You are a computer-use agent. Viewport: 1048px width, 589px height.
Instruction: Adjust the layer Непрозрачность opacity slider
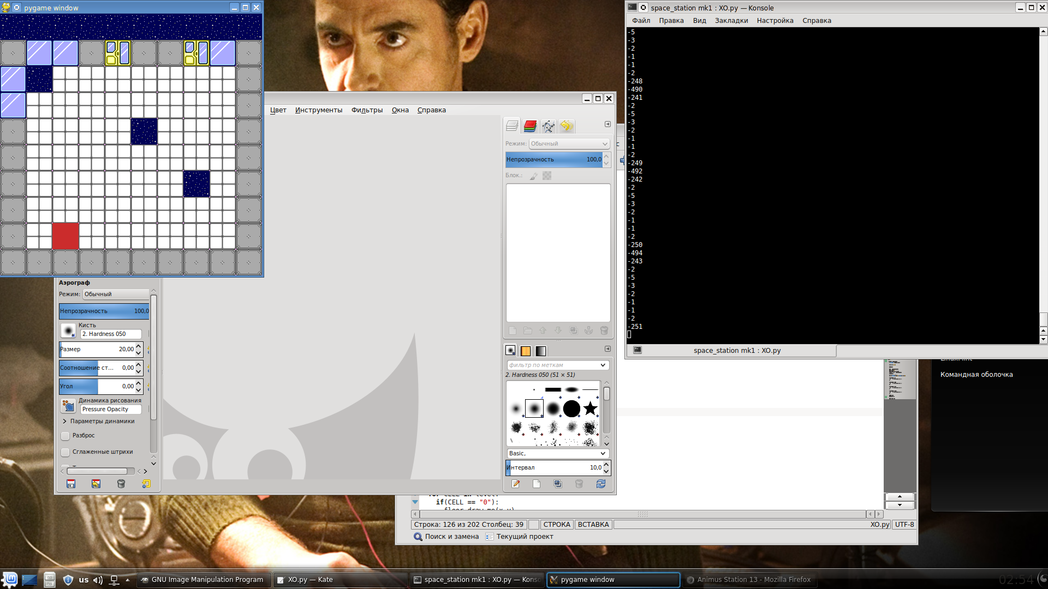[553, 160]
